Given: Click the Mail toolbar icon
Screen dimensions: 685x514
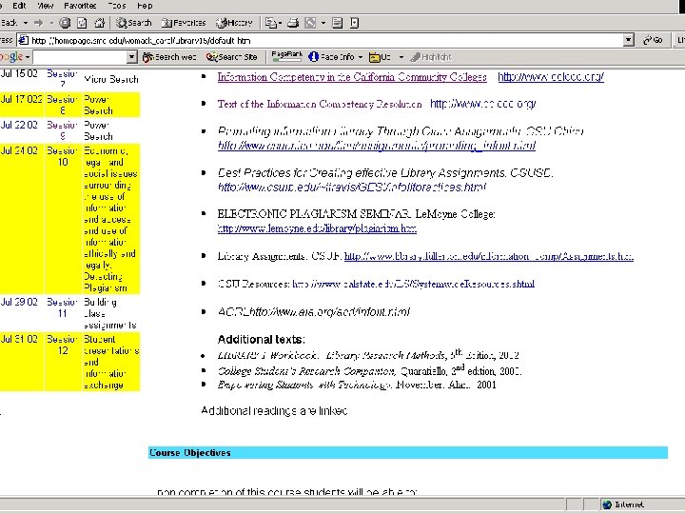Looking at the screenshot, I should click(271, 23).
